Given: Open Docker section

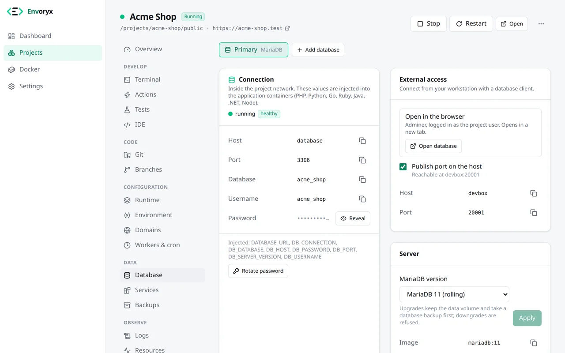Looking at the screenshot, I should [x=53, y=70].
